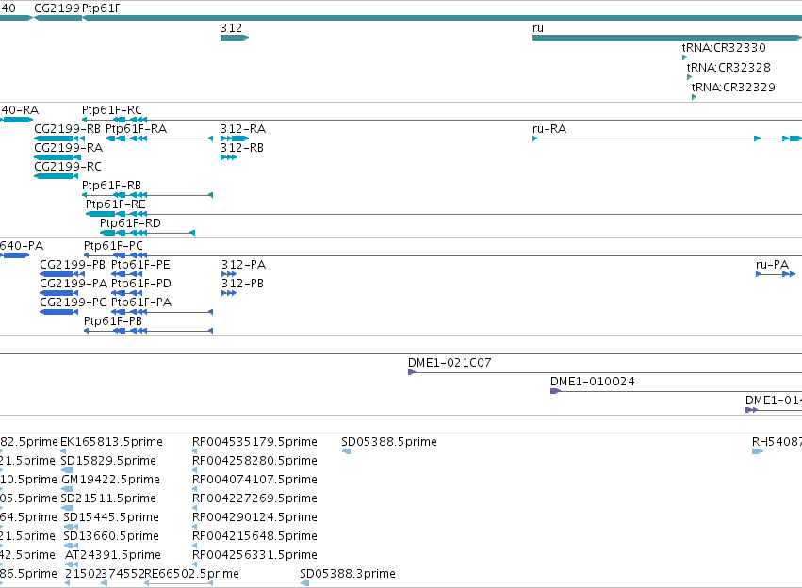Viewport: 802px width, 588px height.
Task: Click the Ptp61F-RD transcript label
Action: click(x=130, y=223)
